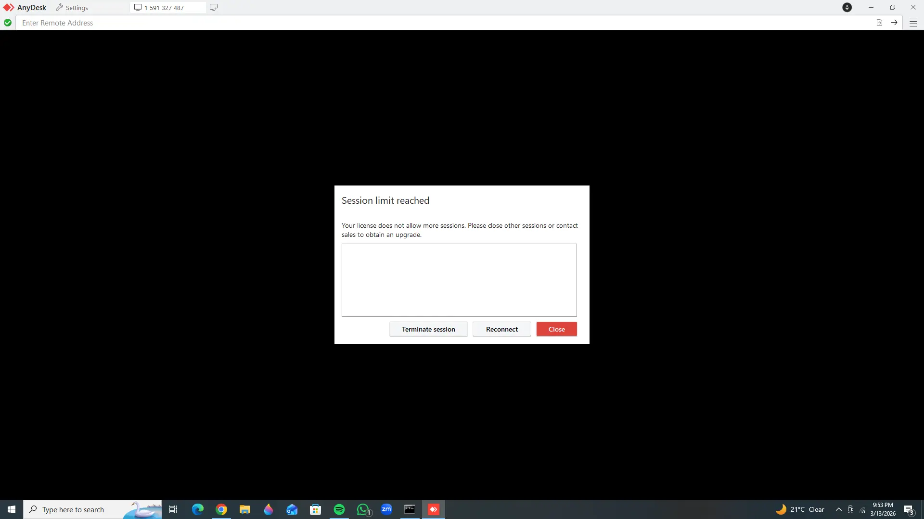924x519 pixels.
Task: Click the device tray icon beside hidden icons chevron
Action: click(850, 509)
